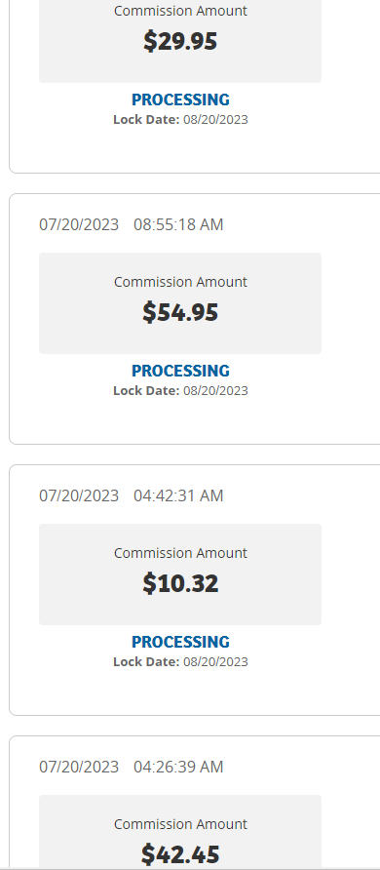Click the $29.95 commission amount
Viewport: 380px width, 870px height.
(x=180, y=41)
